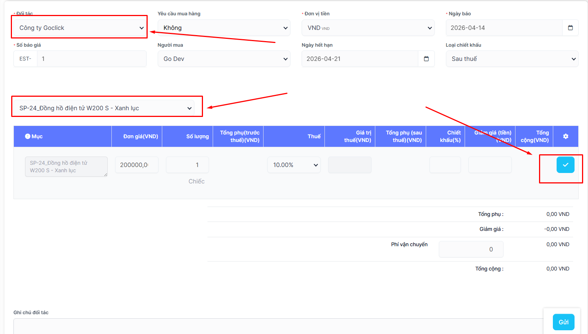588x334 pixels.
Task: Open the Đơn vị tiền VND dropdown
Action: (368, 28)
